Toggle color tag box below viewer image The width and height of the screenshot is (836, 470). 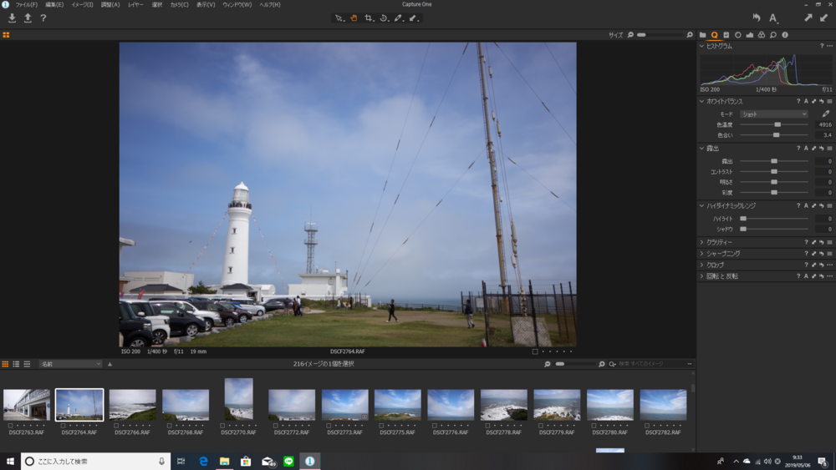[x=535, y=351]
